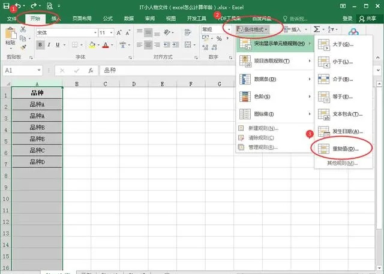Viewport: 384px width, 274px height.
Task: Select cell A5 containing 品种B
Action: (37, 139)
